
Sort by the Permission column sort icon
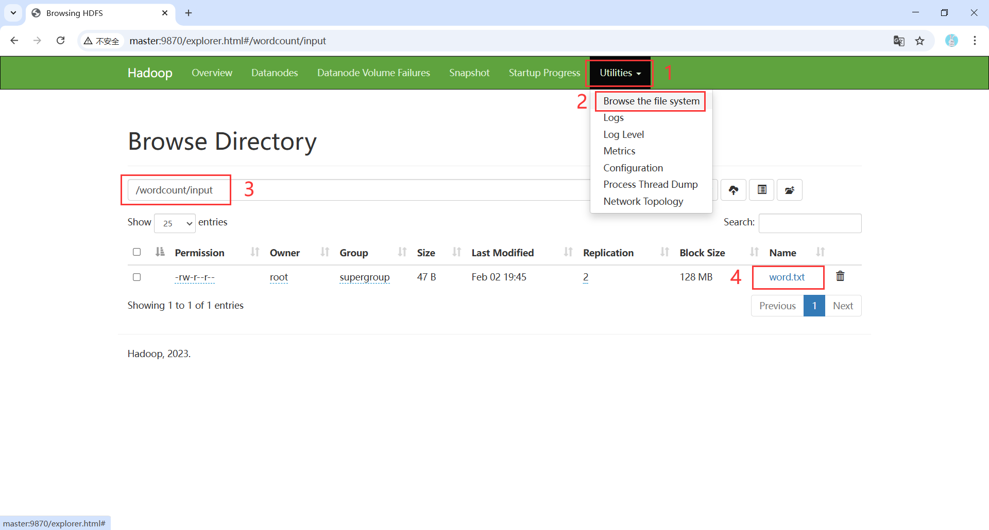point(255,252)
